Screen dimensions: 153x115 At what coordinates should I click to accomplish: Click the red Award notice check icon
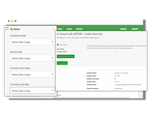point(58,45)
